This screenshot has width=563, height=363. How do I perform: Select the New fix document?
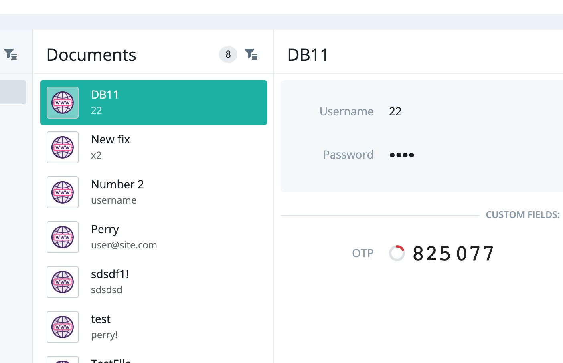tap(154, 147)
